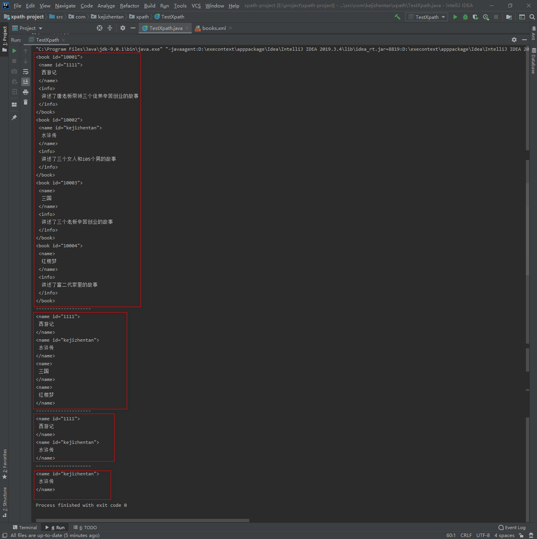Viewport: 537px width, 539px height.
Task: Open the 2: Favorites side tab
Action: (x=5, y=464)
